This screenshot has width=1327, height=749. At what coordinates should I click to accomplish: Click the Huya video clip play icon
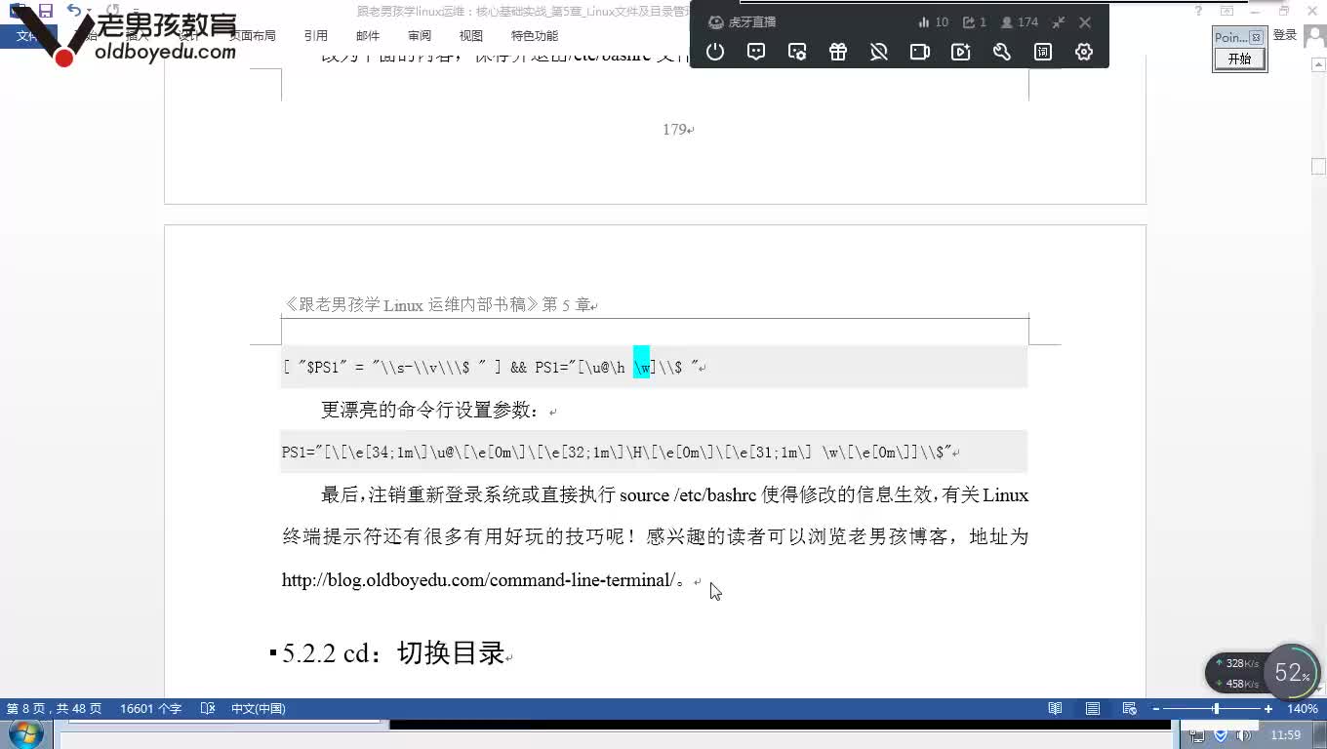[961, 53]
